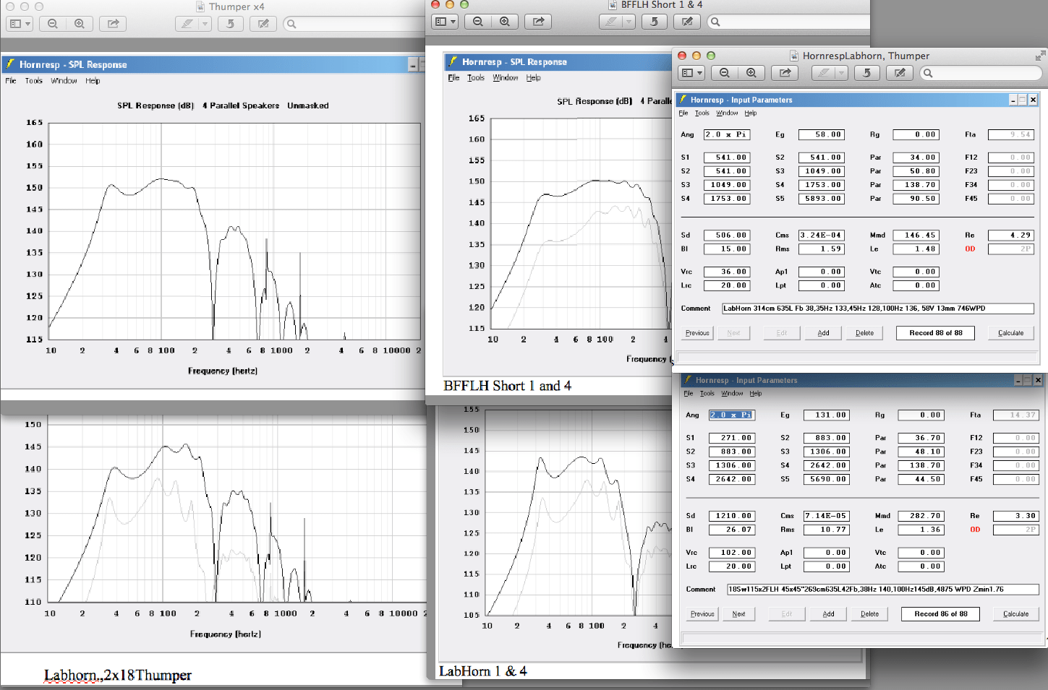Click Calculate button beside Record 88 of 88
1048x690 pixels.
[1010, 333]
